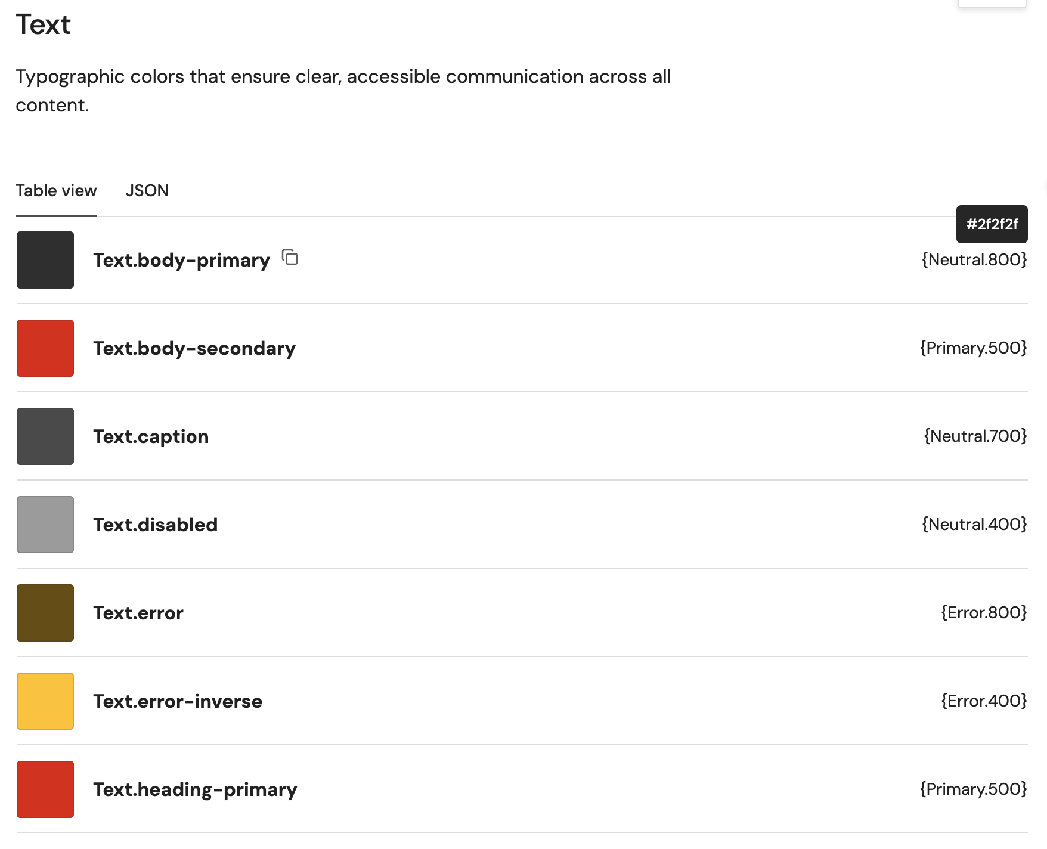Select the Text.error token row
Screen dimensions: 1047x849
point(138,612)
